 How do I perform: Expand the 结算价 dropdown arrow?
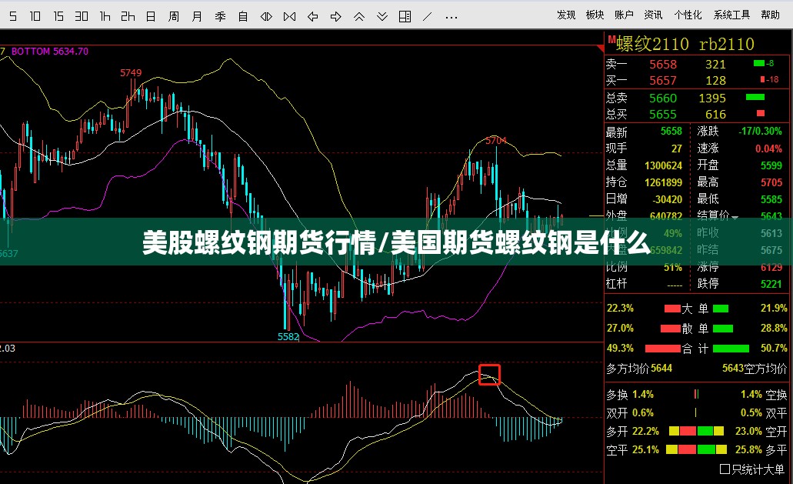tap(735, 218)
